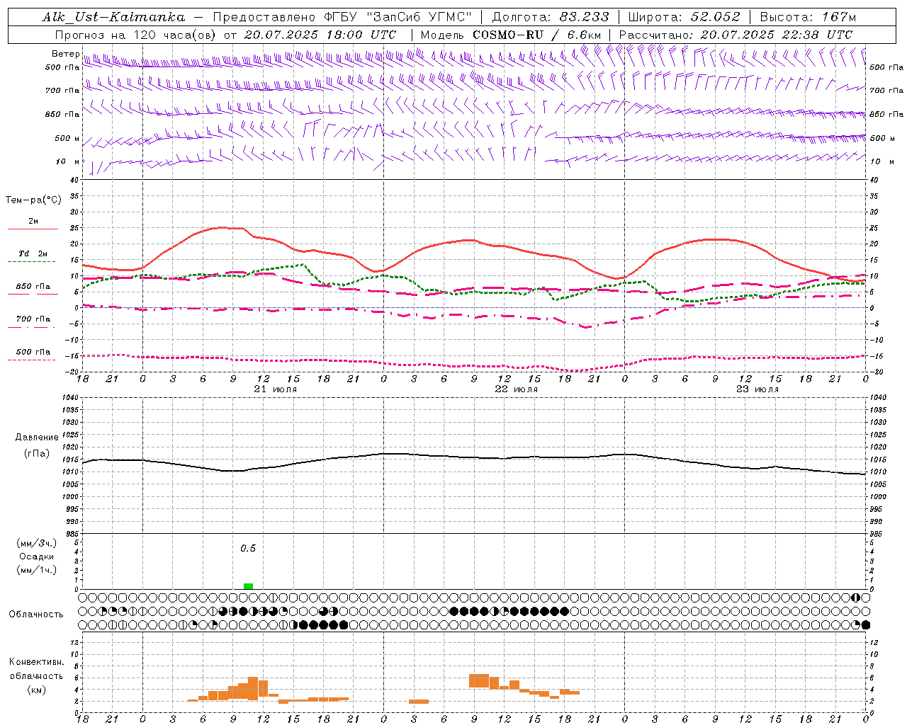Click the red solid legend line under "2м"

tap(33, 229)
